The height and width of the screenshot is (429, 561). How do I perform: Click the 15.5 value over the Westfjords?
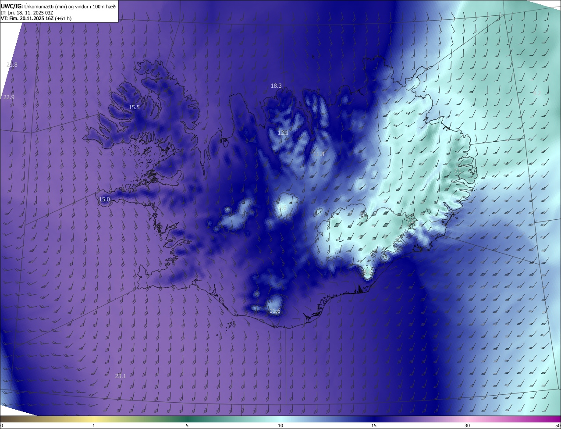[134, 107]
